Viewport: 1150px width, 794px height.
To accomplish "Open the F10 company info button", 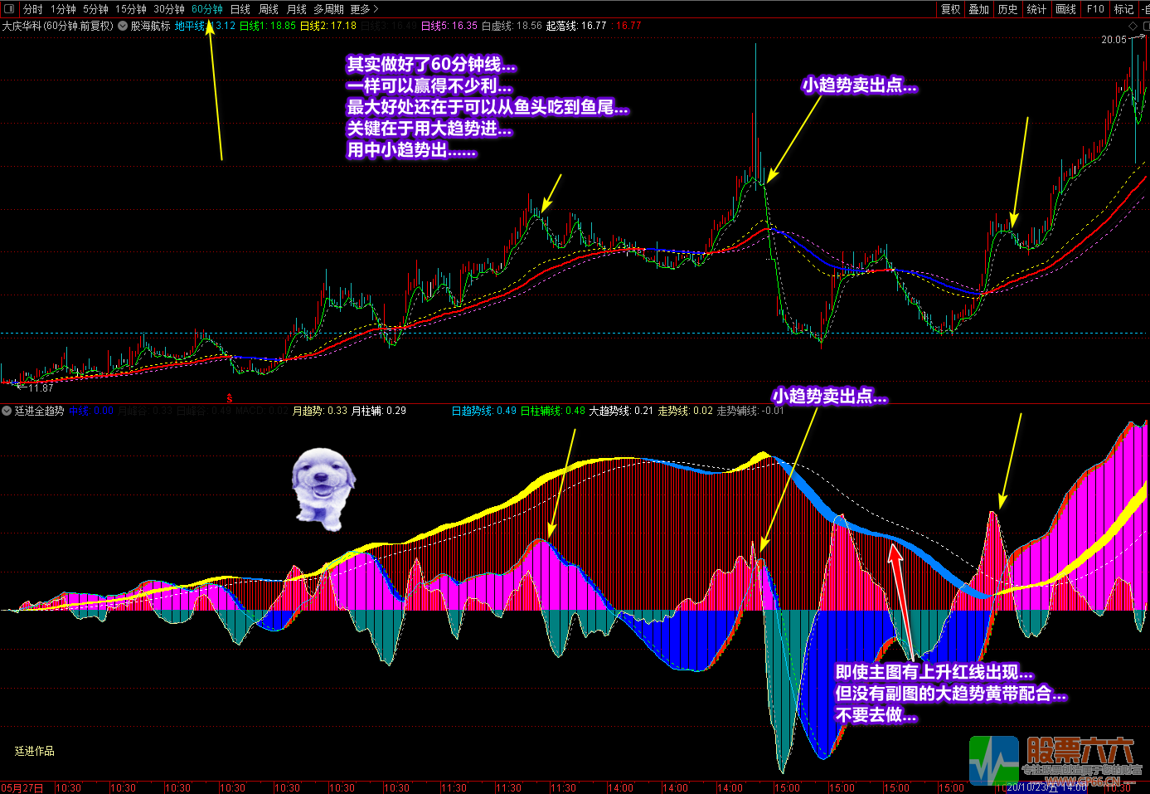I will click(1095, 9).
